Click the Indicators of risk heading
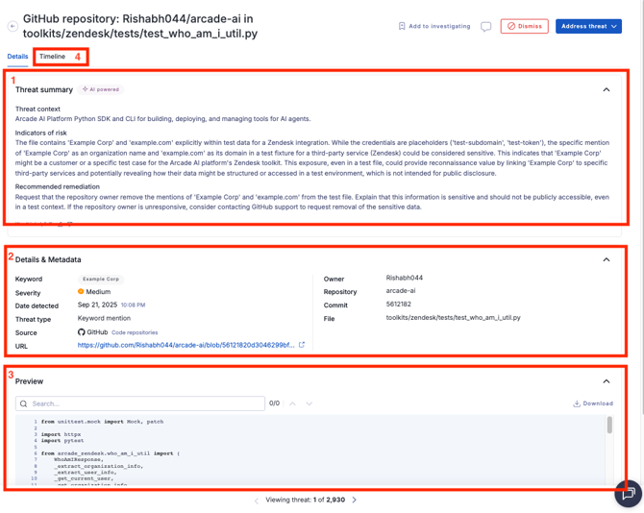The image size is (644, 513). [40, 133]
